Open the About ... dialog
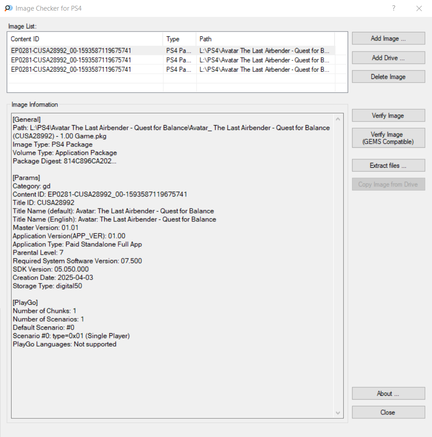The image size is (432, 437). (388, 393)
